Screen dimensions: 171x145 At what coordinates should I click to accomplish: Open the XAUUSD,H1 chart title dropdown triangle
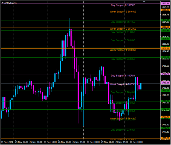[3, 3]
